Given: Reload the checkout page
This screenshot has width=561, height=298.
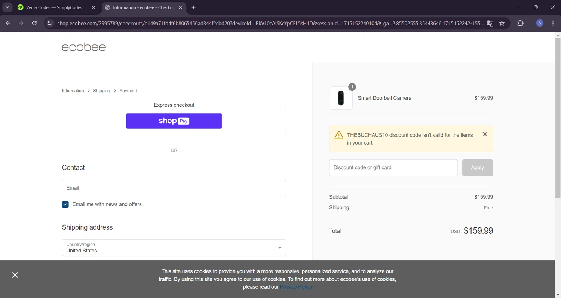Looking at the screenshot, I should (x=34, y=23).
